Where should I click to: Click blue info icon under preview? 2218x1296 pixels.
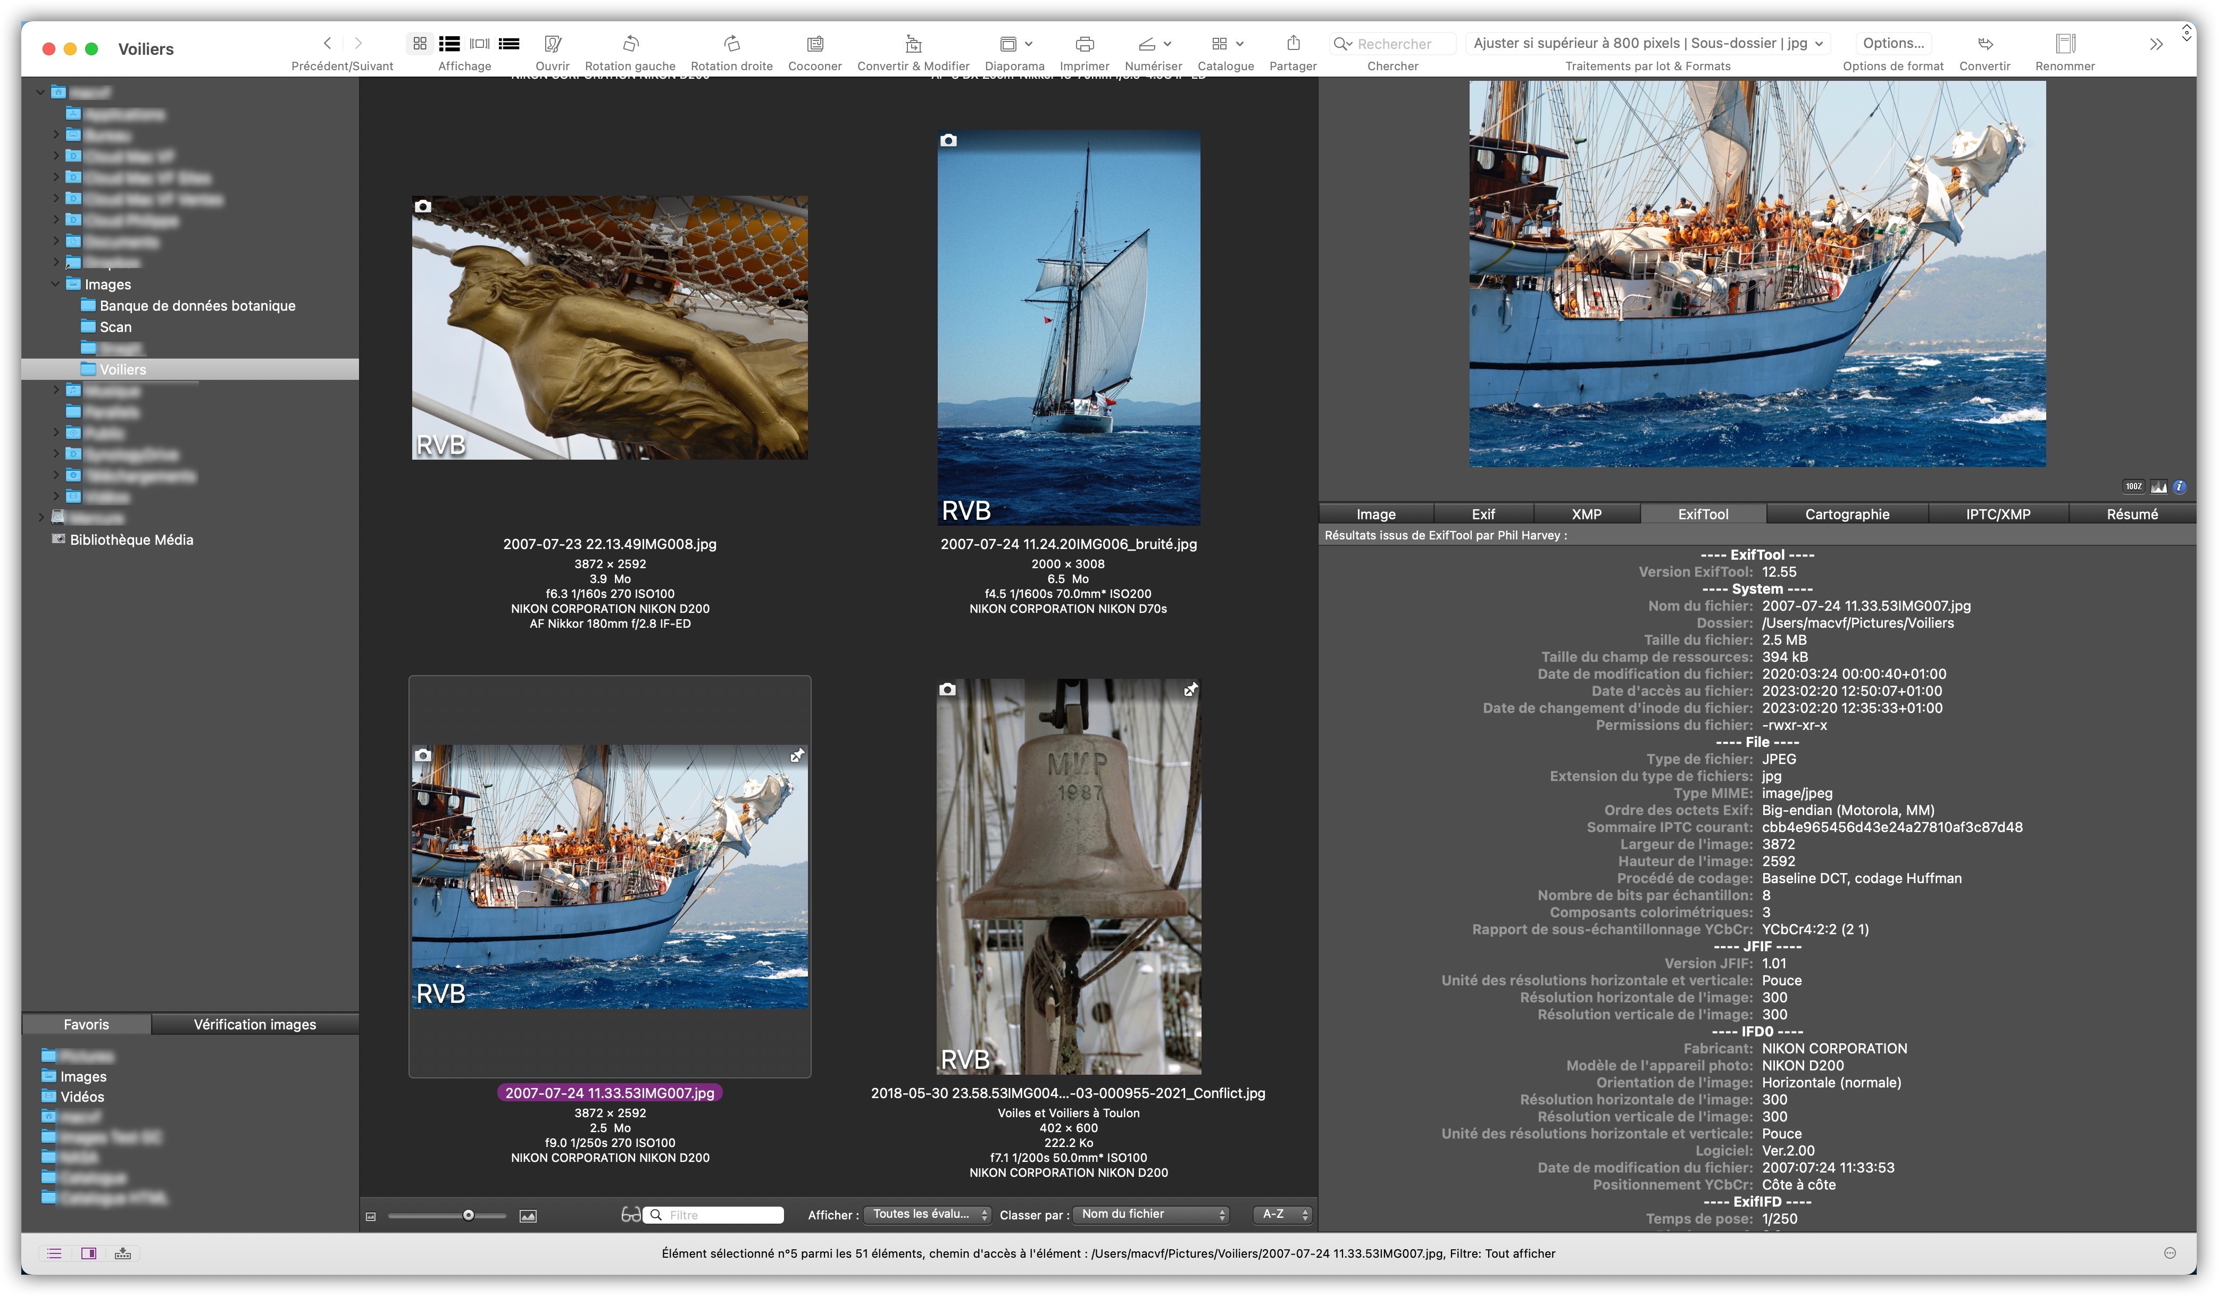pos(2180,486)
